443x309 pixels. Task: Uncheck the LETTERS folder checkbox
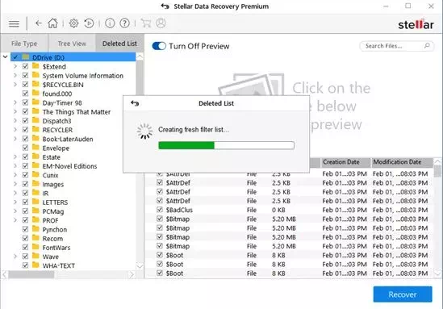click(25, 202)
